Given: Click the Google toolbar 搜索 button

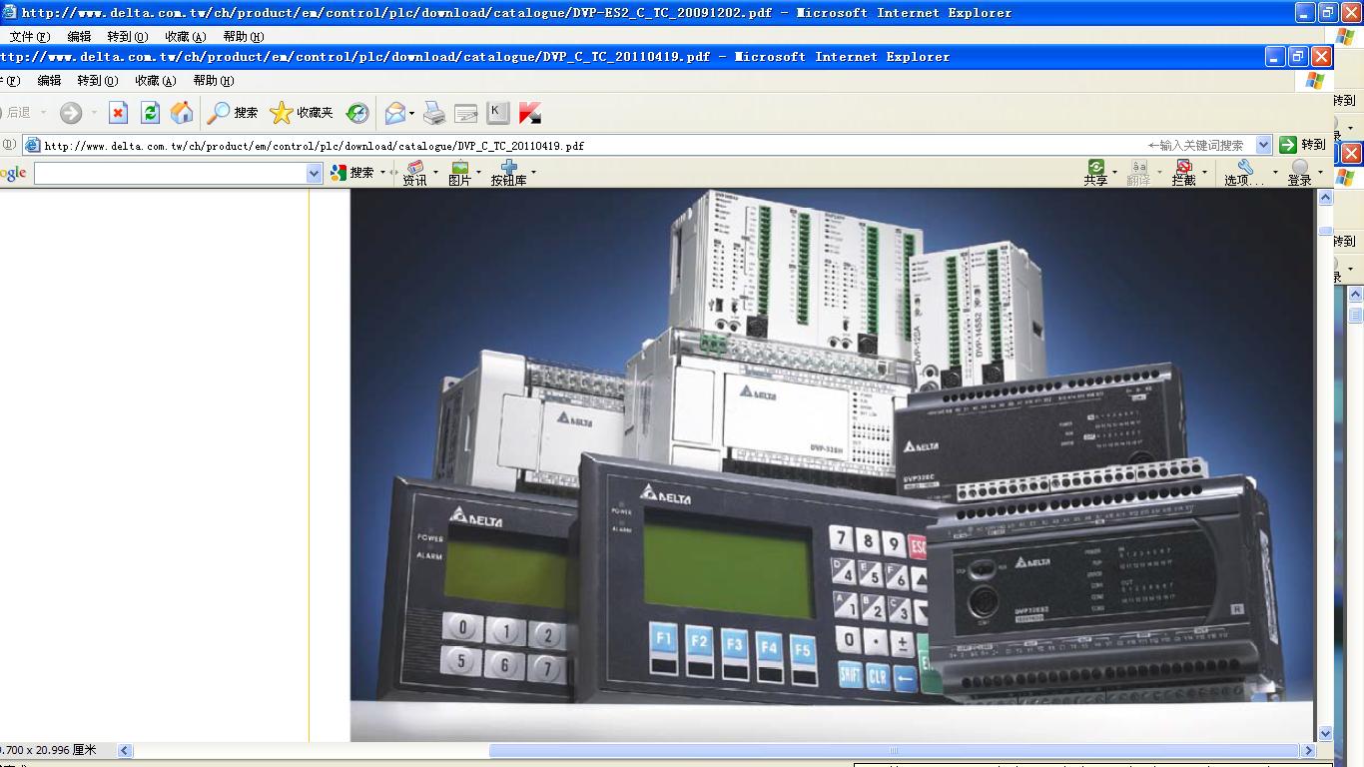Looking at the screenshot, I should pos(351,173).
